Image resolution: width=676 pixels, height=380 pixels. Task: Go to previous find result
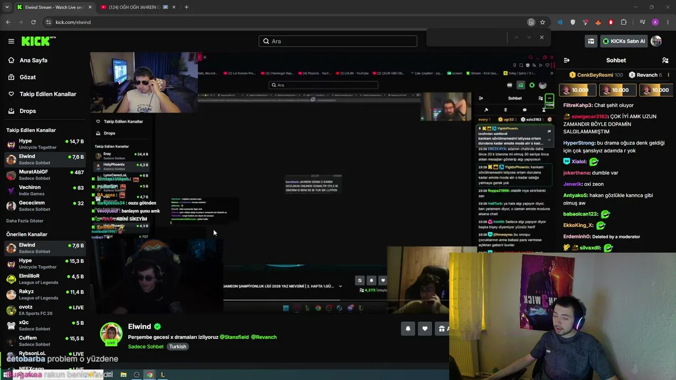[x=516, y=37]
